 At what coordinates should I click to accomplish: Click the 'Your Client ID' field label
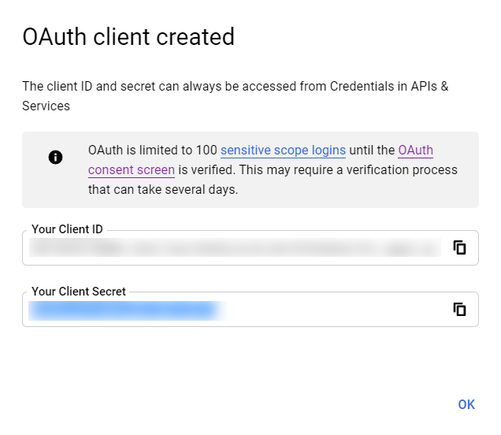(x=67, y=229)
